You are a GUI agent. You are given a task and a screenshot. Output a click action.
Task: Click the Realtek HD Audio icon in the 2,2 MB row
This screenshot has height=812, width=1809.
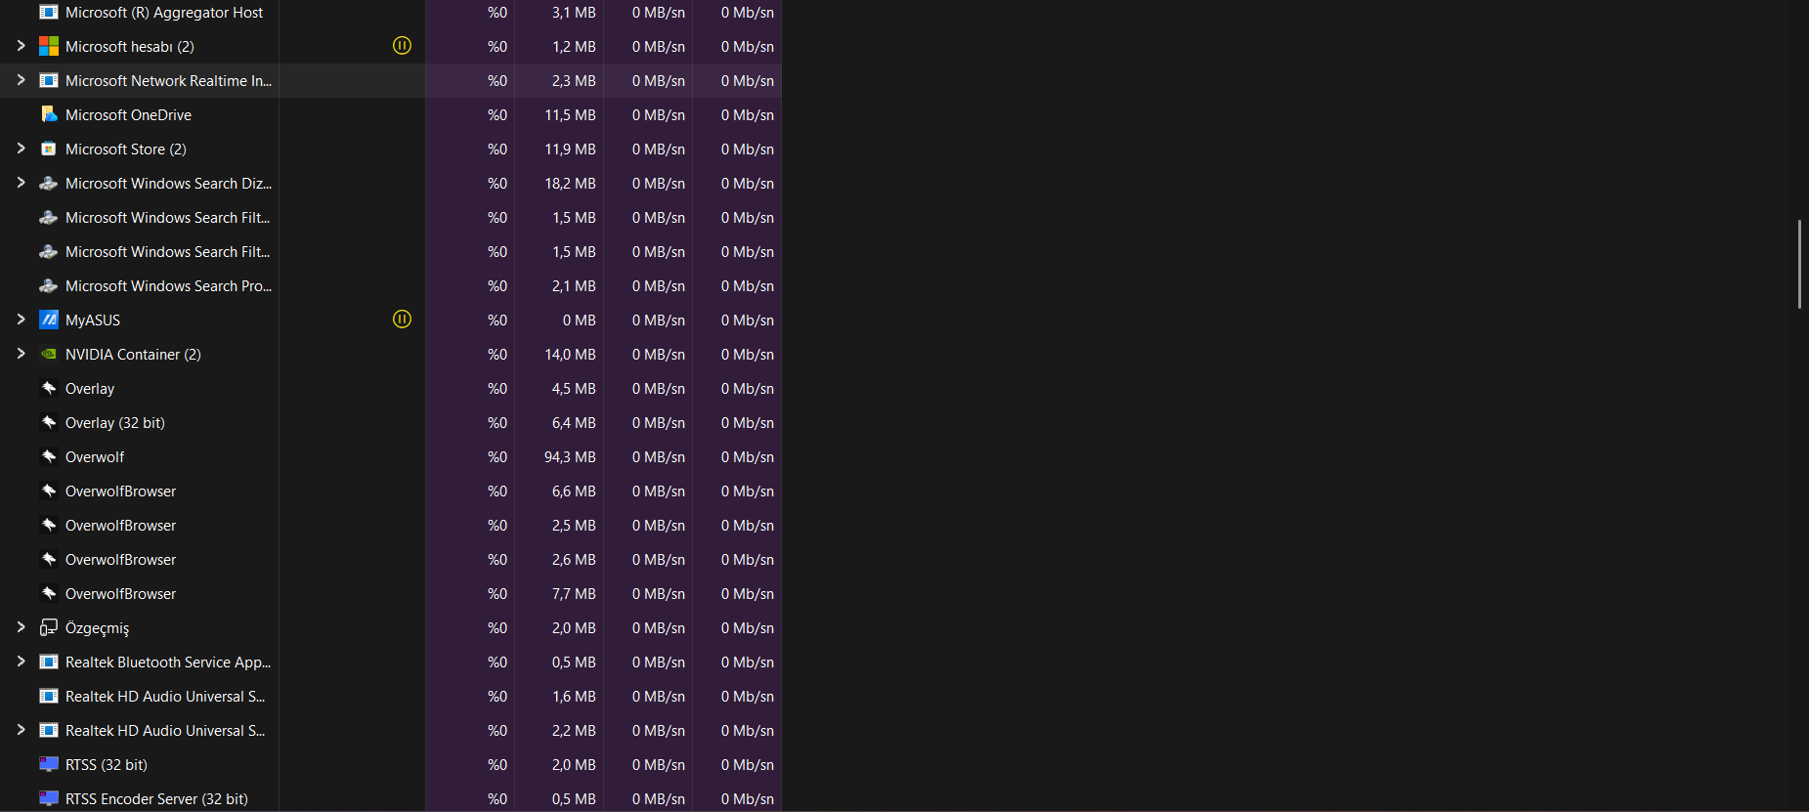pyautogui.click(x=49, y=731)
